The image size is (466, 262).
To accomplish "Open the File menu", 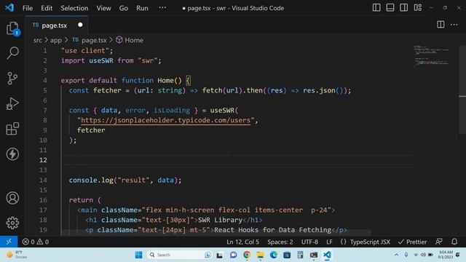I will coord(28,8).
